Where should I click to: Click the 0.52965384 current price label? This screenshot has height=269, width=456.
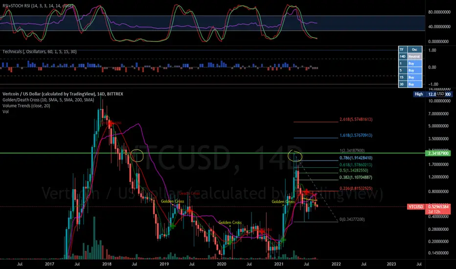click(x=438, y=207)
